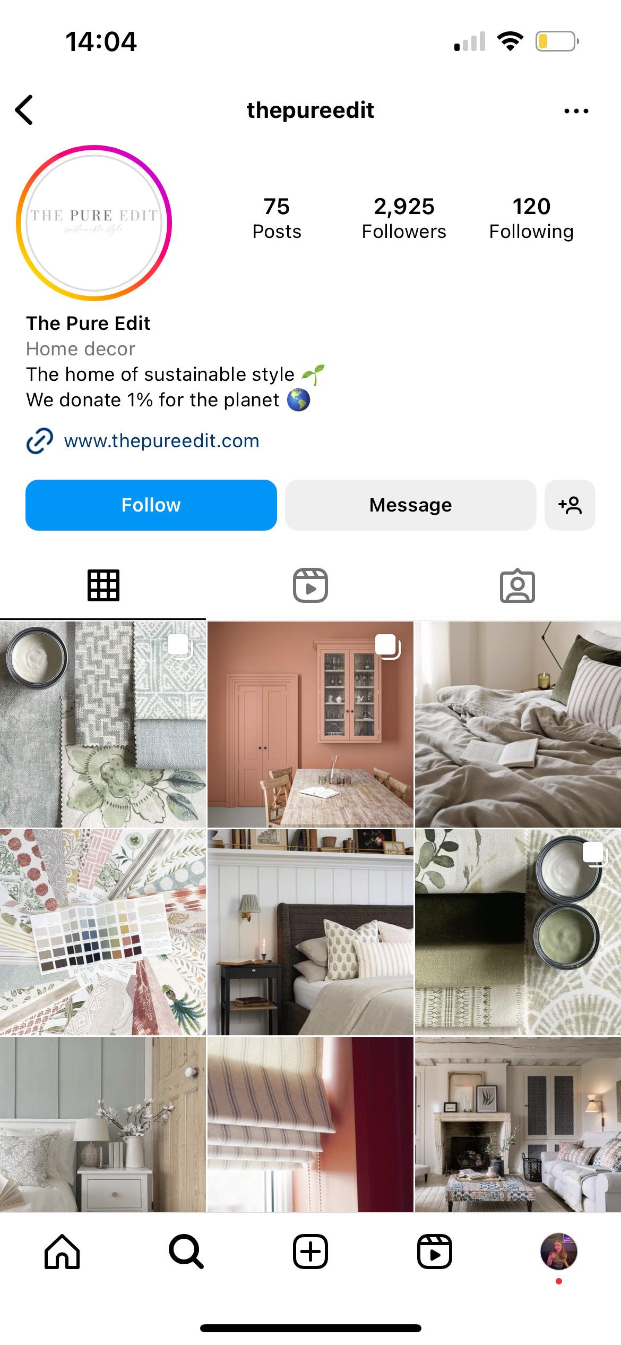
Task: Go to the Home feed icon
Action: pyautogui.click(x=62, y=1252)
